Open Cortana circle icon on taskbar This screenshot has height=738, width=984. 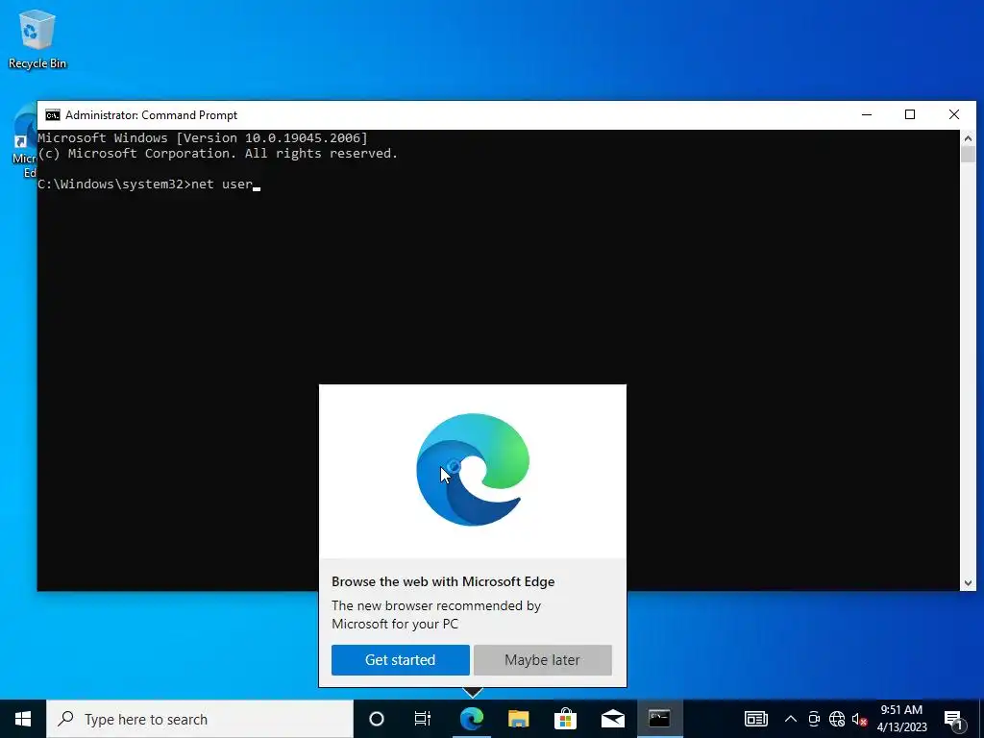377,719
